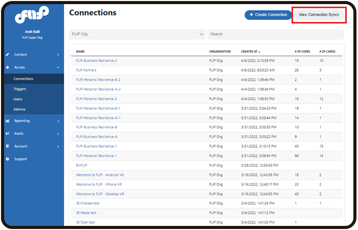
Task: Click the Create Connection button
Action: pos(268,15)
